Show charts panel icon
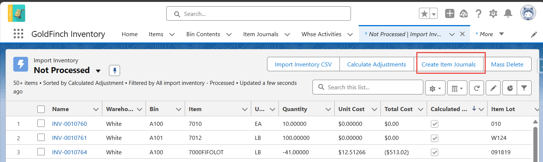Image resolution: width=543 pixels, height=162 pixels. 510,88
